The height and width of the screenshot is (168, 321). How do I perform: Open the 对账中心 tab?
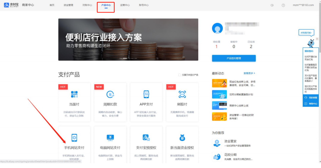(87, 5)
